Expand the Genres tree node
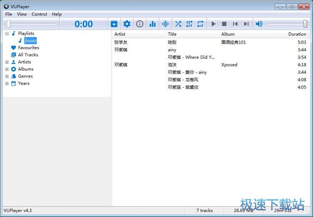Screen dimensions: 313x217 (7, 76)
